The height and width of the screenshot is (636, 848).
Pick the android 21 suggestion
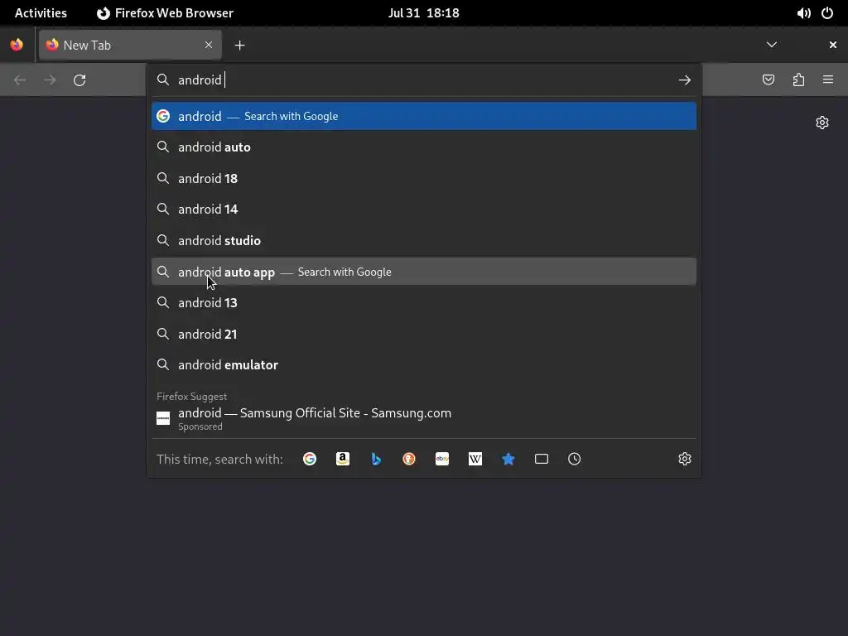coord(424,335)
